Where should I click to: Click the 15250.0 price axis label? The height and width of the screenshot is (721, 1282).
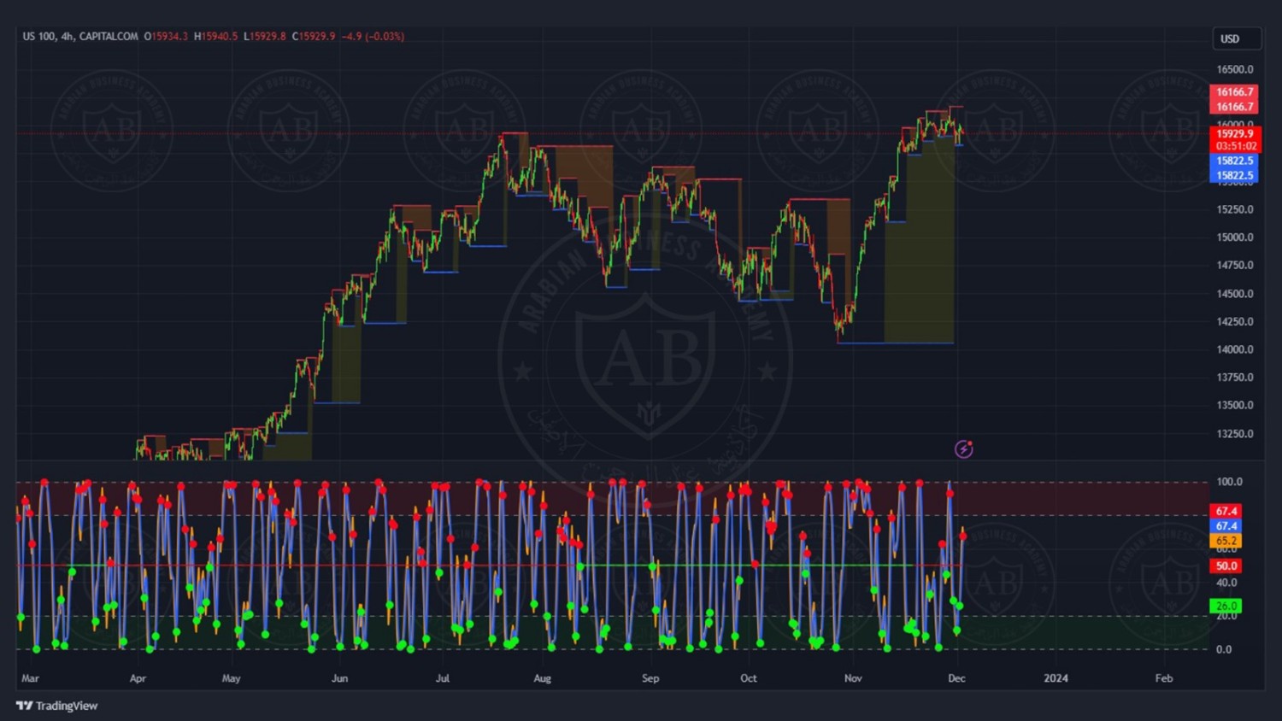click(x=1235, y=209)
